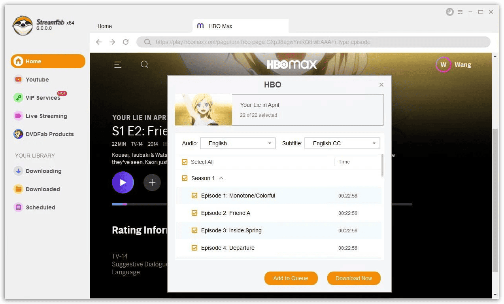Click the HOT badge on VIP Services
The width and height of the screenshot is (504, 304).
click(x=62, y=93)
